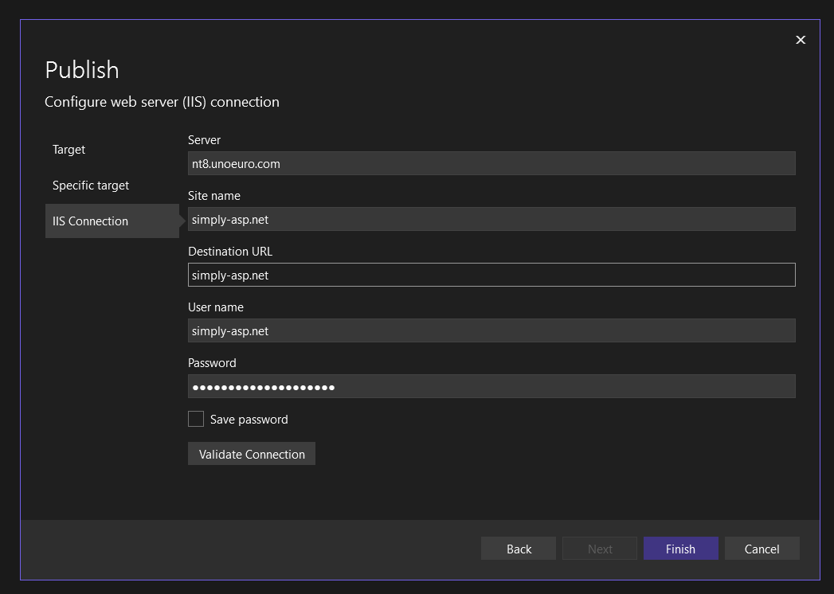Click inside the Password field
834x594 pixels.
(491, 386)
